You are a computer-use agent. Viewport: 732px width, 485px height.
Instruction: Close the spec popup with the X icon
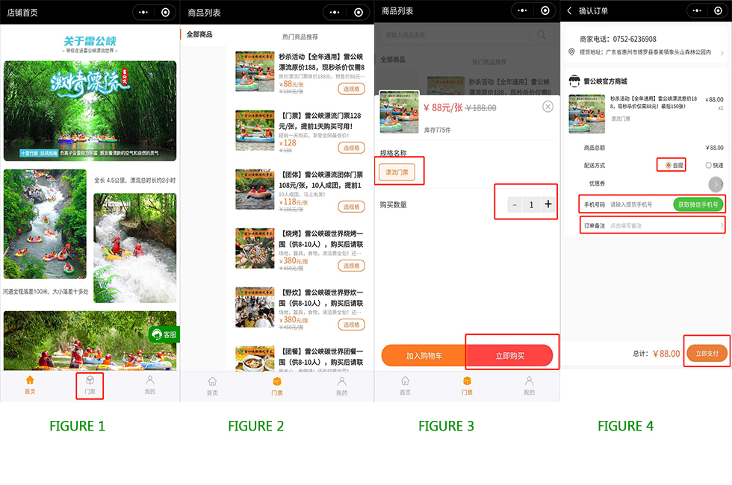548,107
